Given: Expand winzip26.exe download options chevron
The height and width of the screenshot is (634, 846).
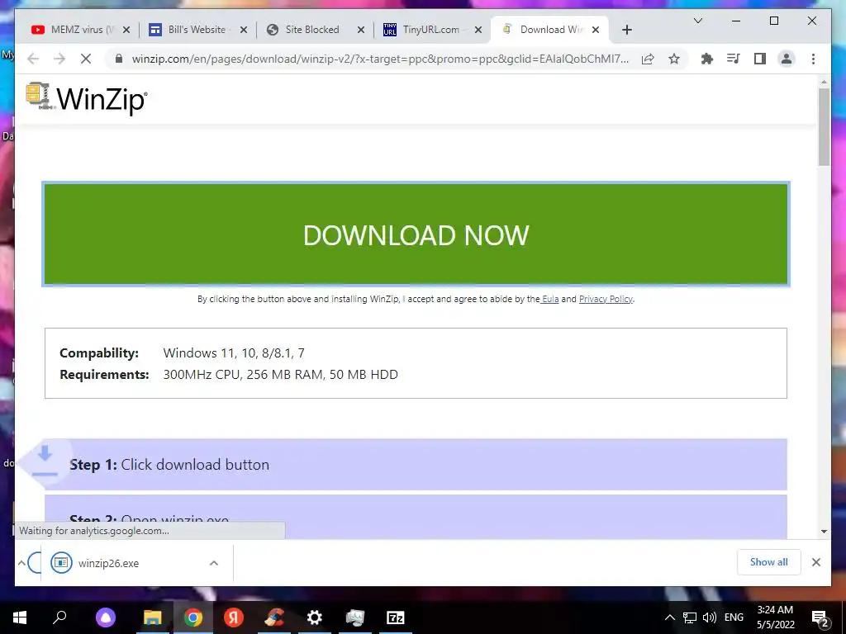Looking at the screenshot, I should tap(214, 563).
